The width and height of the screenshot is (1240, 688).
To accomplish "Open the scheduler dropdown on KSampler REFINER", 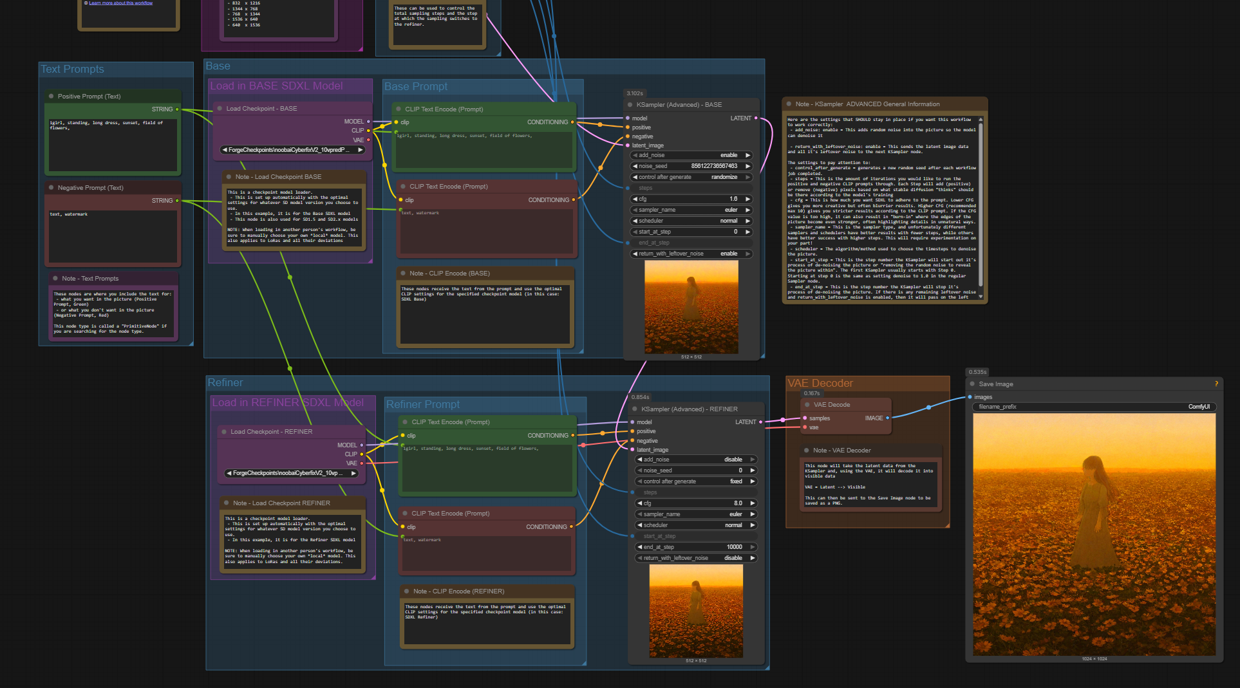I will 696,525.
